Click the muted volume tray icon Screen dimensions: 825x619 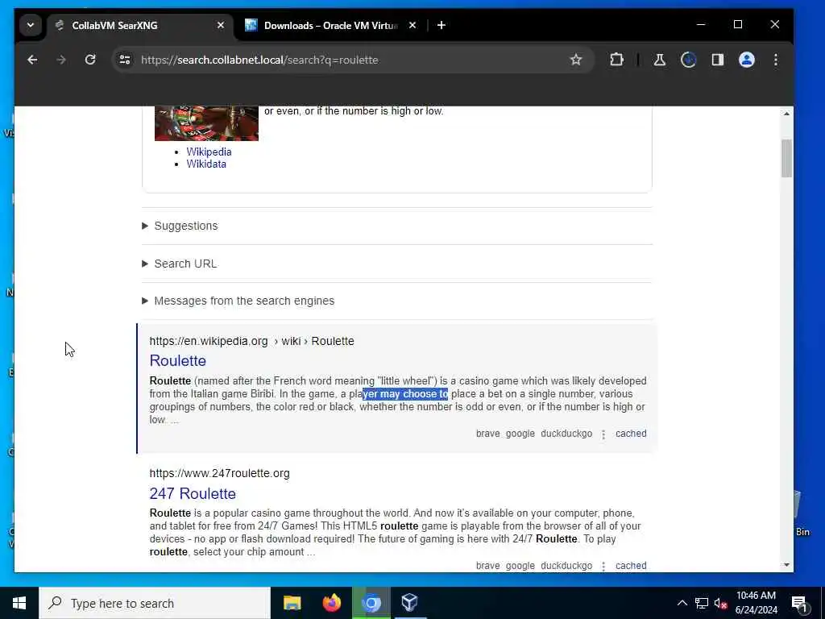pyautogui.click(x=720, y=603)
